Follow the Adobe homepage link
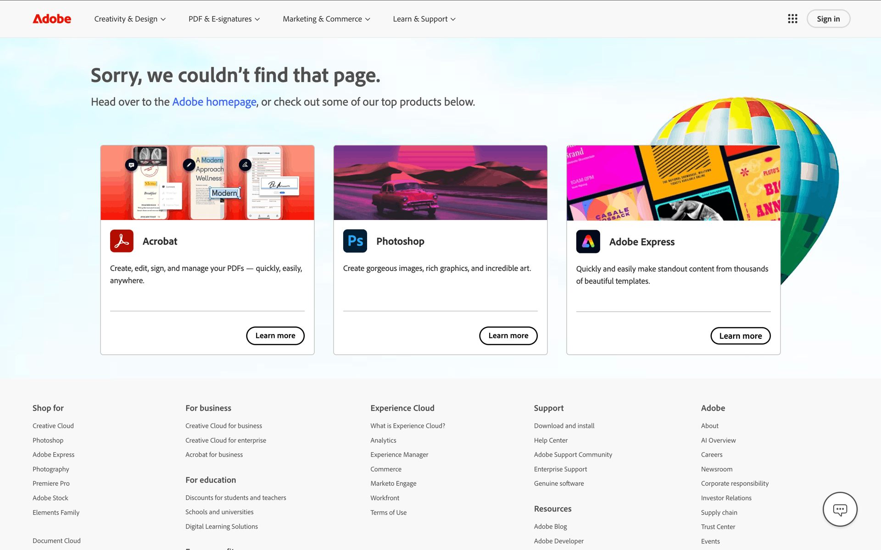 214,102
